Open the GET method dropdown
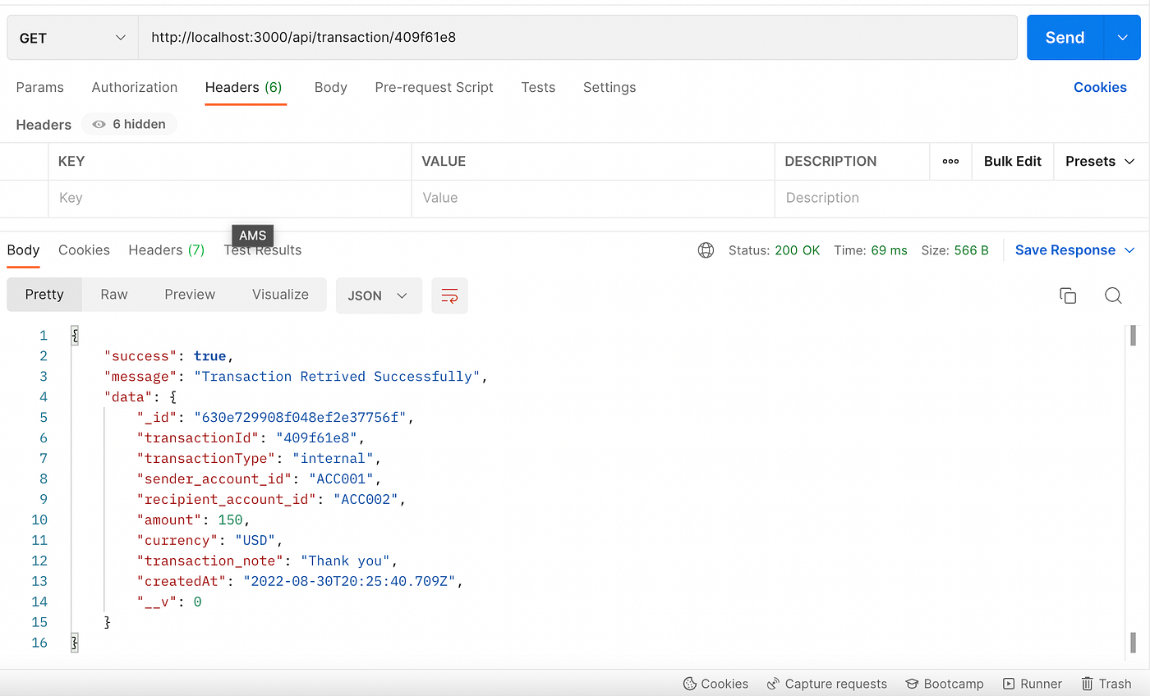 [71, 37]
